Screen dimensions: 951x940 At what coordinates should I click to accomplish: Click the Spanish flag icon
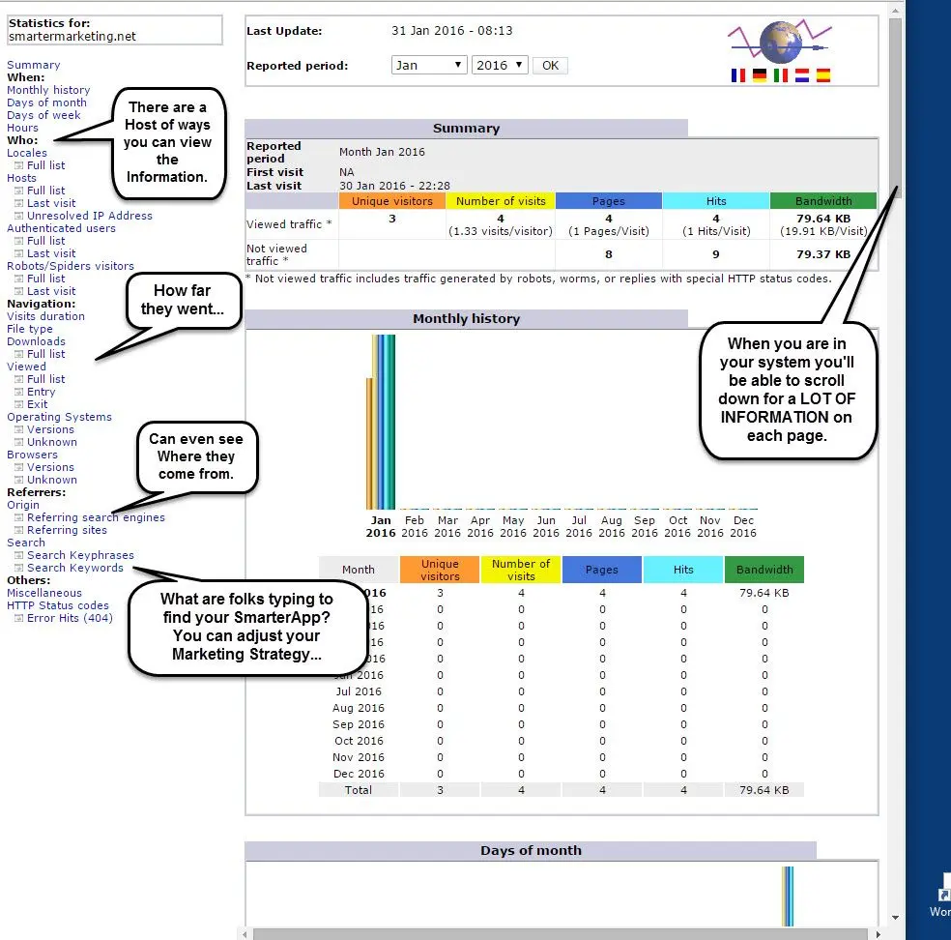(822, 75)
